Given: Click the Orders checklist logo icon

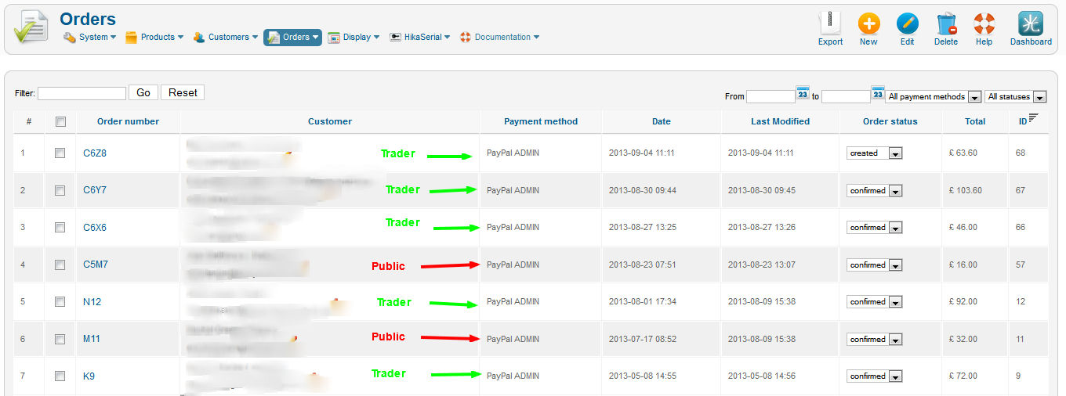Looking at the screenshot, I should (31, 28).
